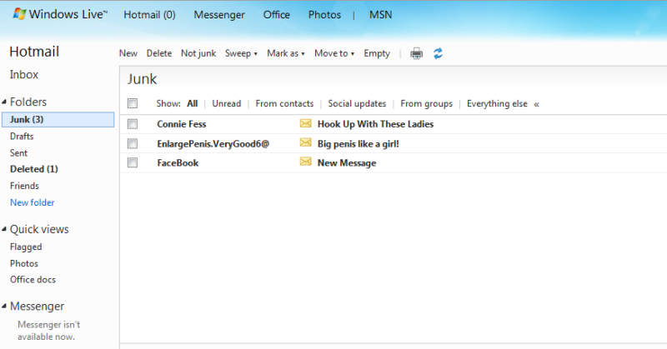Open the Move to dropdown

click(333, 53)
